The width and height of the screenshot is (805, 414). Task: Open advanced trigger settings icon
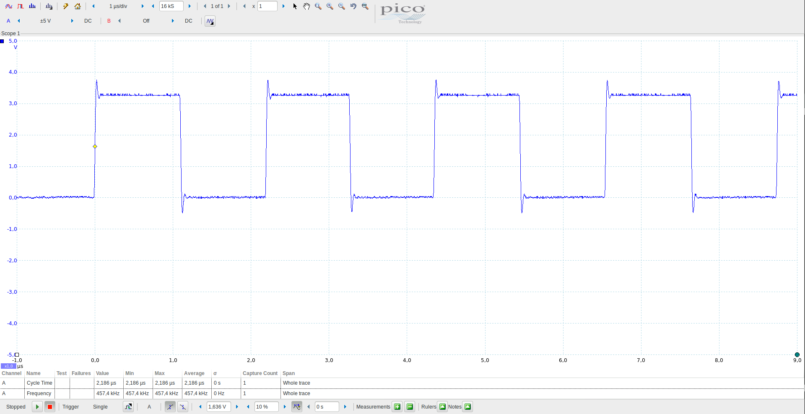click(x=128, y=406)
